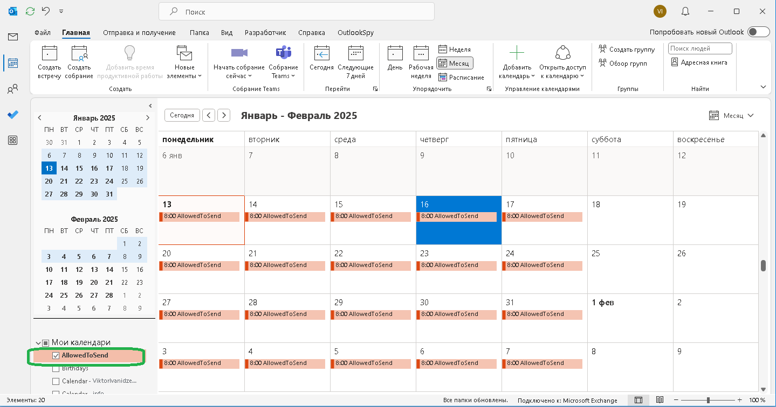Click Сегодня button above calendar grid
Viewport: 776px width, 407px height.
point(182,115)
